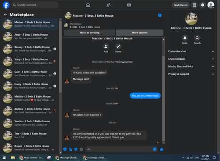220x161 pixels.
Task: Click message 'Yes when I can I go see it'
Action: tap(87, 115)
